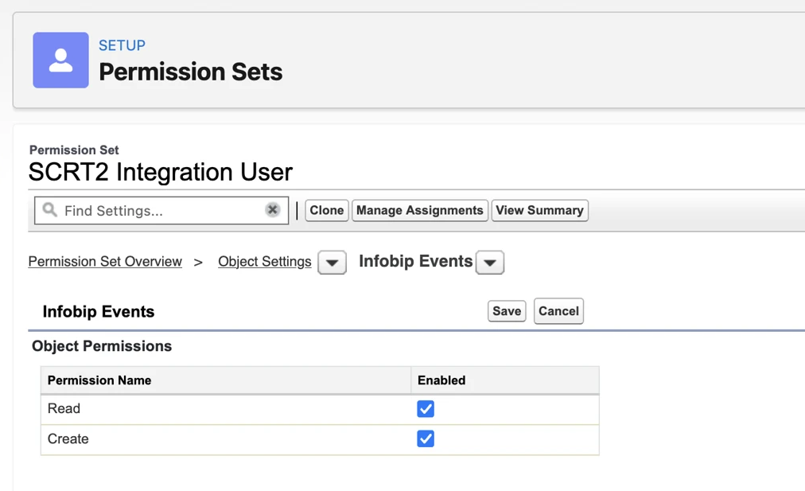
Task: Cancel editing Infobip Events permissions
Action: pyautogui.click(x=558, y=311)
